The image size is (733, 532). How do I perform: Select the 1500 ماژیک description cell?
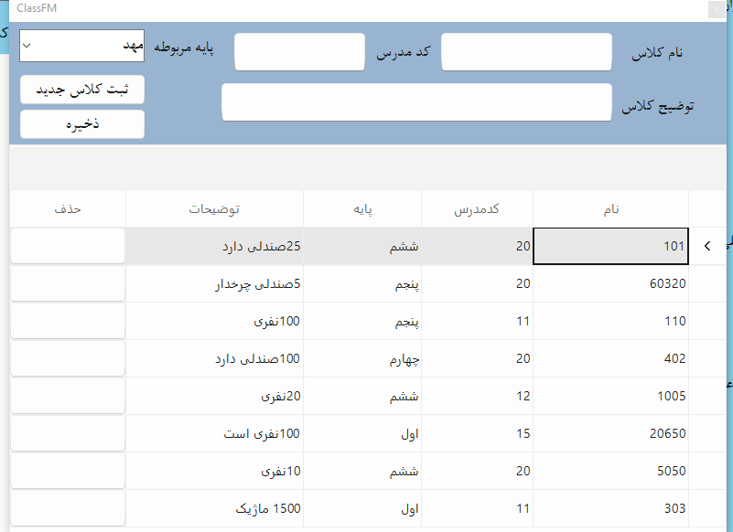pos(214,508)
